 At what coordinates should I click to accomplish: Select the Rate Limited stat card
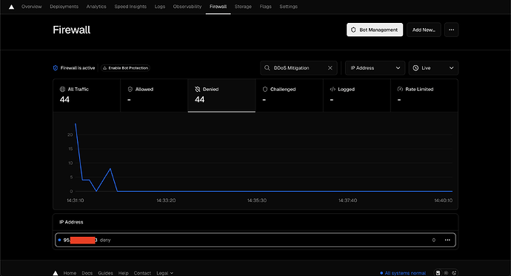click(x=424, y=95)
